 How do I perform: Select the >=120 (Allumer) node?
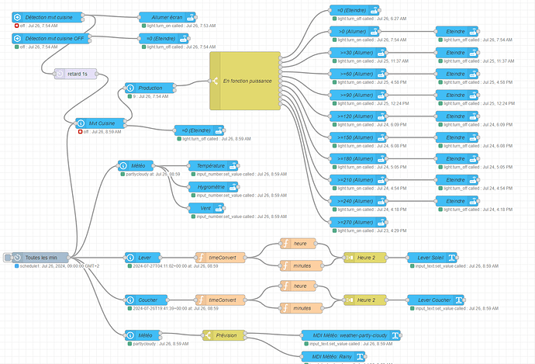(358, 116)
